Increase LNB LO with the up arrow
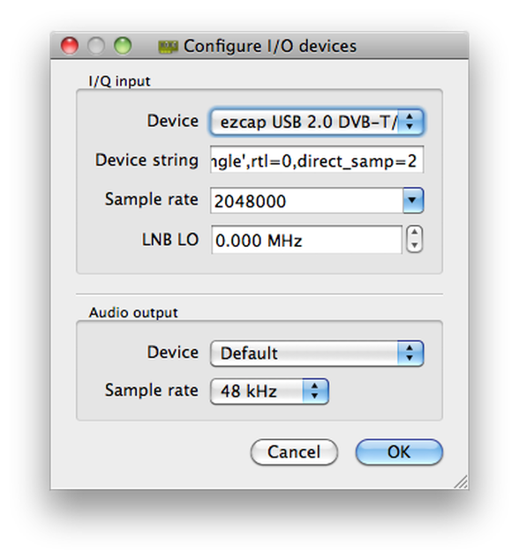The width and height of the screenshot is (519, 559). tap(415, 233)
